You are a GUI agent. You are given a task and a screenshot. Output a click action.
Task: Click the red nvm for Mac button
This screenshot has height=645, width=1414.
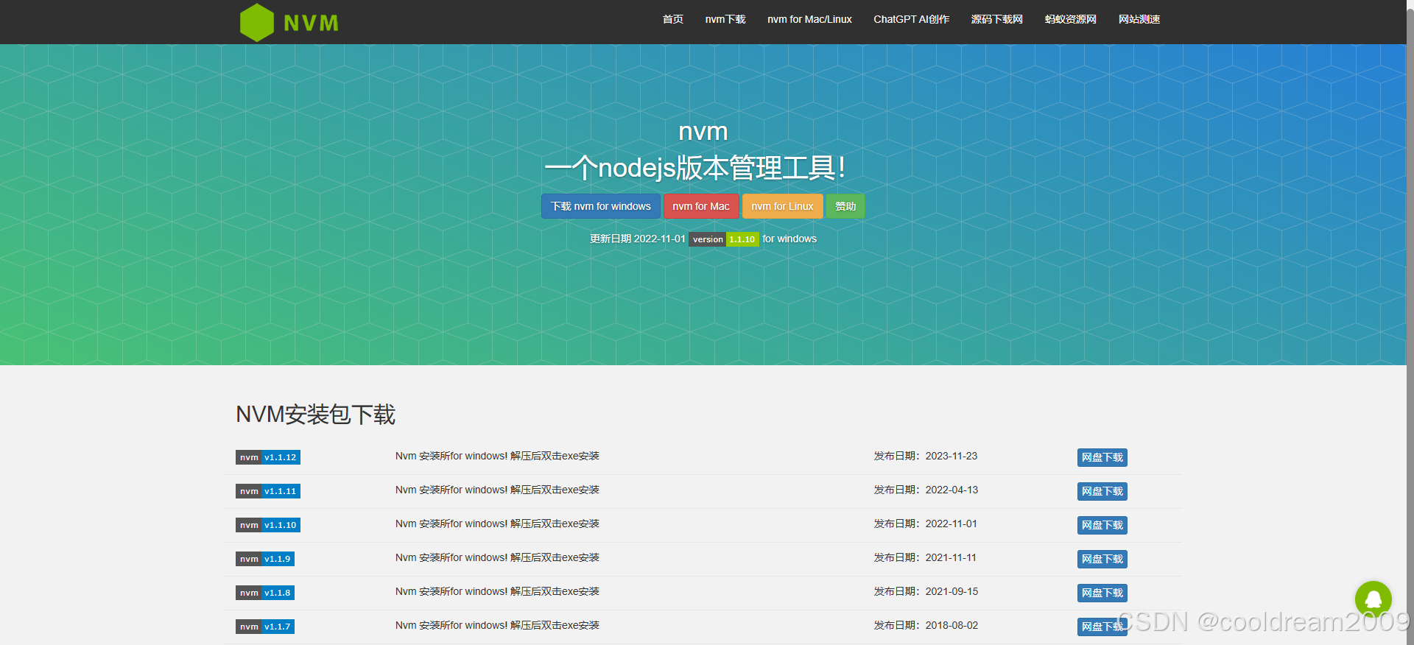click(x=701, y=206)
